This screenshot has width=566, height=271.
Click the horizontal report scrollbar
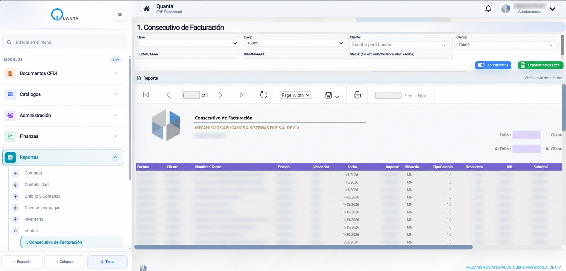pos(303,247)
